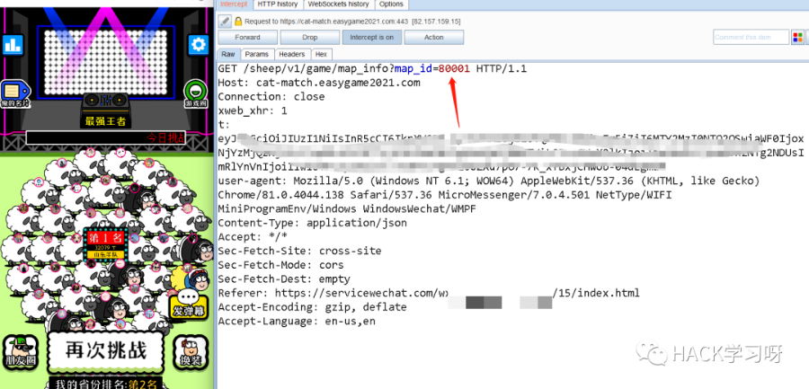Tap the 朋友圈 share icon
The height and width of the screenshot is (389, 809).
pos(21,351)
